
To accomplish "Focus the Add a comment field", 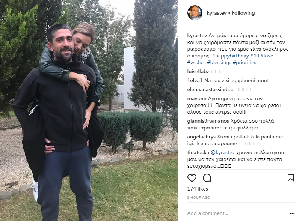I will pyautogui.click(x=237, y=213).
